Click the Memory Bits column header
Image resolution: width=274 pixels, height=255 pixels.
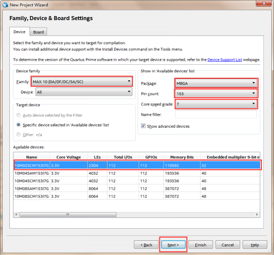point(182,157)
